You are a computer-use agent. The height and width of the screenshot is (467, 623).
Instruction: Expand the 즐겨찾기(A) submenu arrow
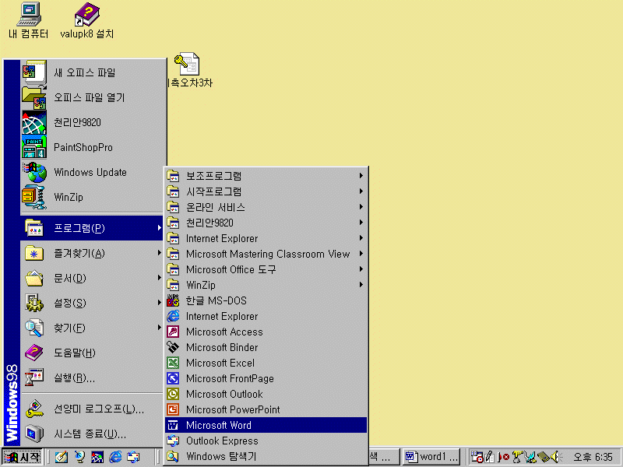(159, 253)
